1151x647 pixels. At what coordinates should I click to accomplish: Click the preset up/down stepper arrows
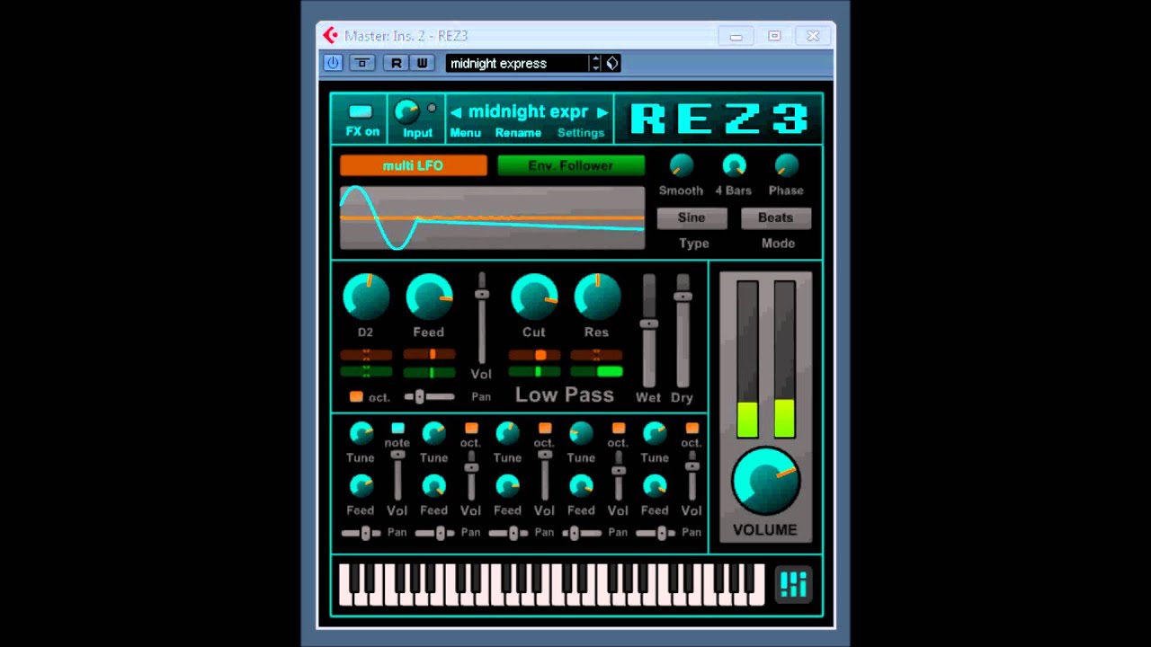[x=595, y=63]
